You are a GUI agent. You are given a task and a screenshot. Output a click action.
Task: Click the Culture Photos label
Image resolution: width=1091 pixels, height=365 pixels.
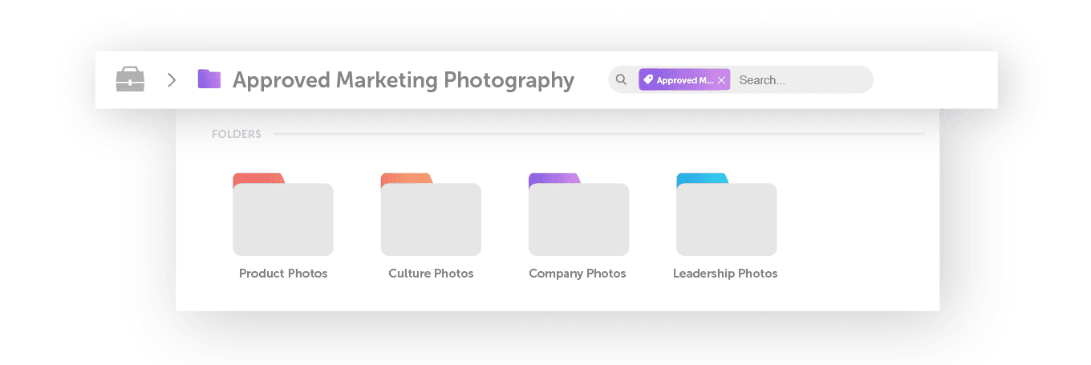[x=431, y=274]
